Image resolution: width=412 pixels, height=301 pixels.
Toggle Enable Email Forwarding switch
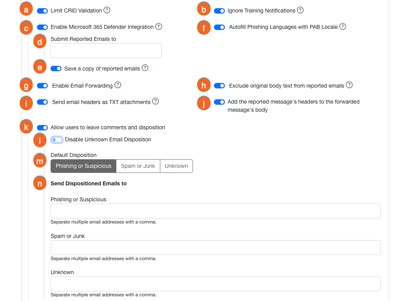42,86
